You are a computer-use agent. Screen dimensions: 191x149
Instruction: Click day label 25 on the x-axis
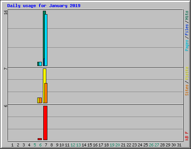[145, 145]
